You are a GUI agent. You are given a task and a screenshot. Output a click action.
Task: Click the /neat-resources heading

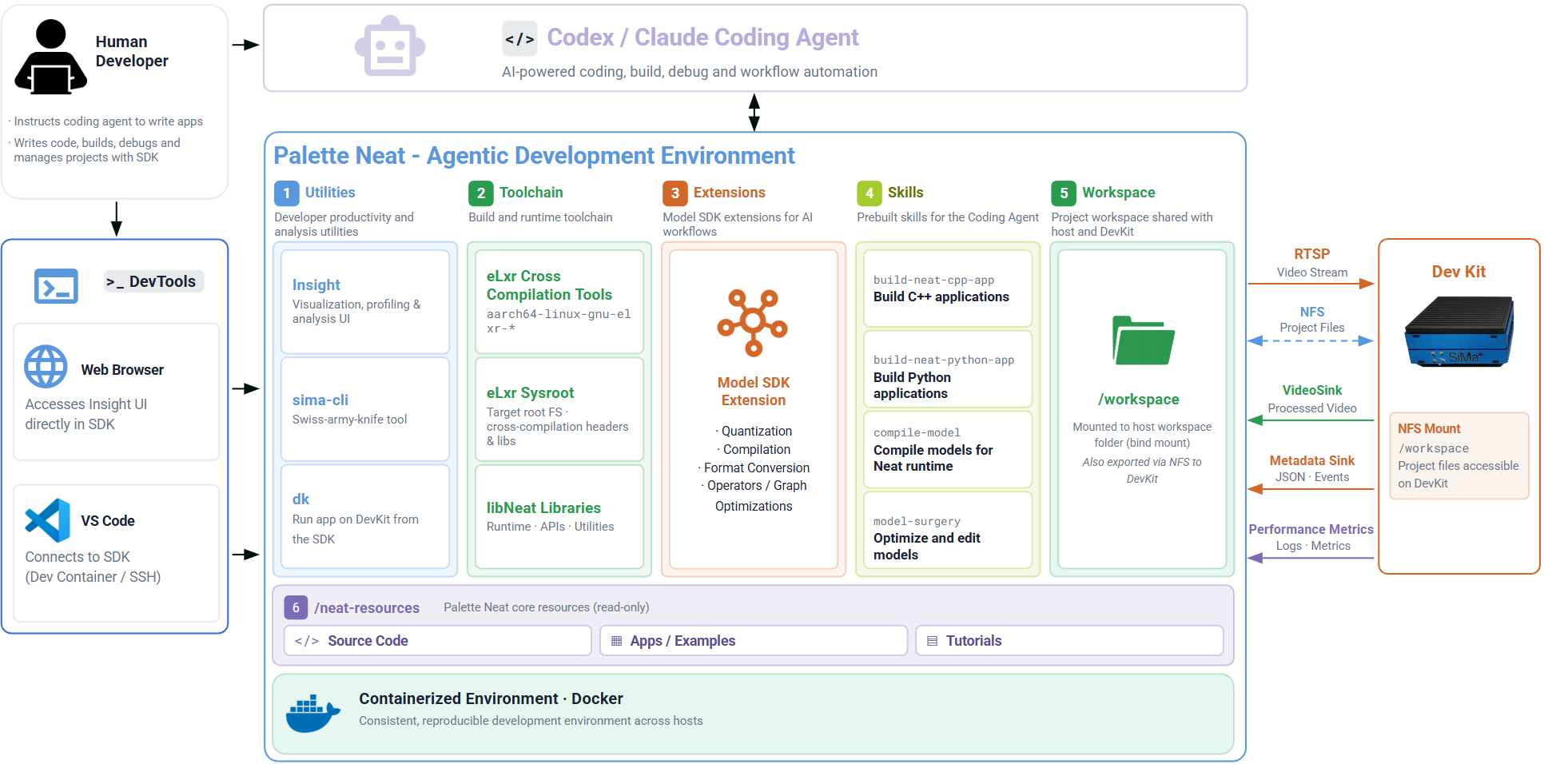[x=367, y=608]
